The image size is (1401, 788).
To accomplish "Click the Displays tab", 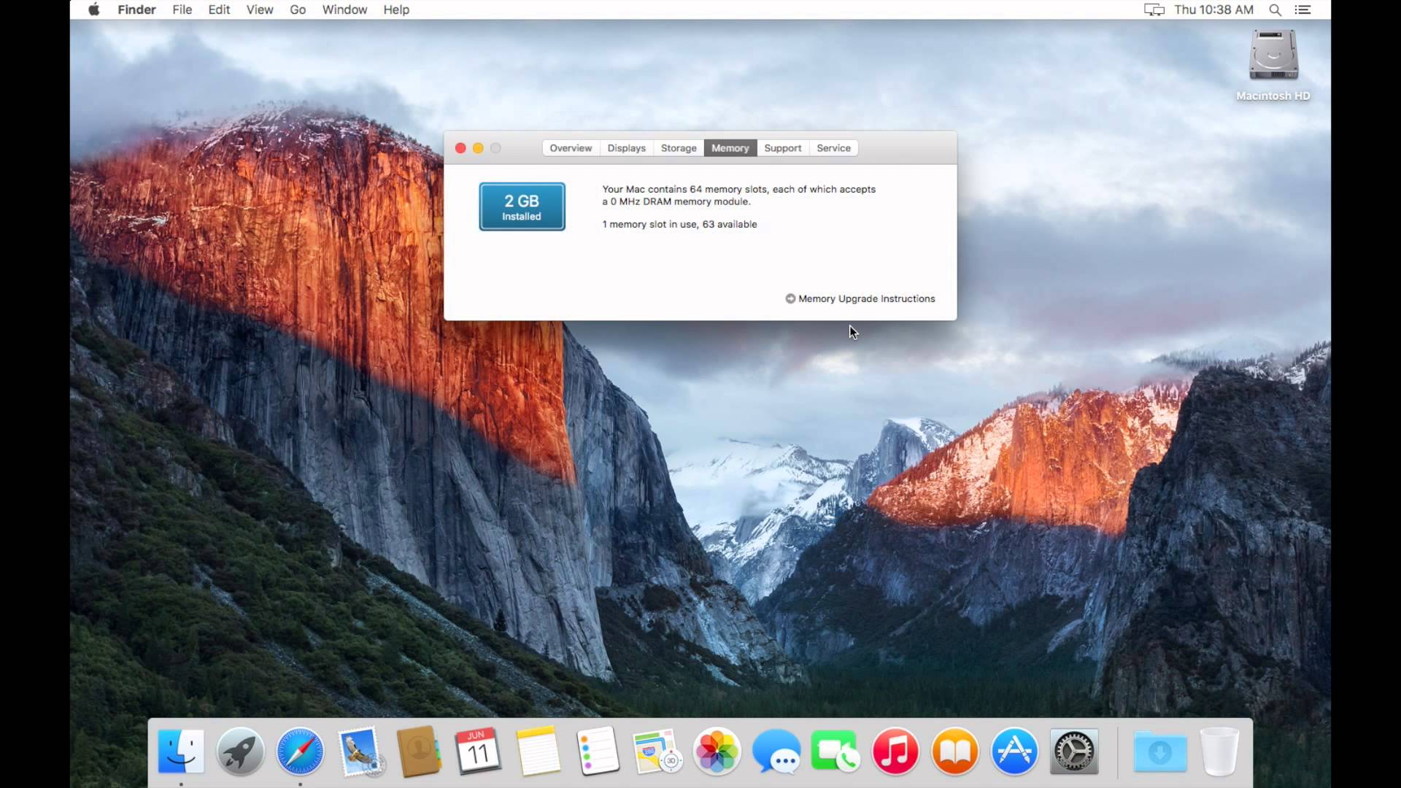I will (626, 147).
